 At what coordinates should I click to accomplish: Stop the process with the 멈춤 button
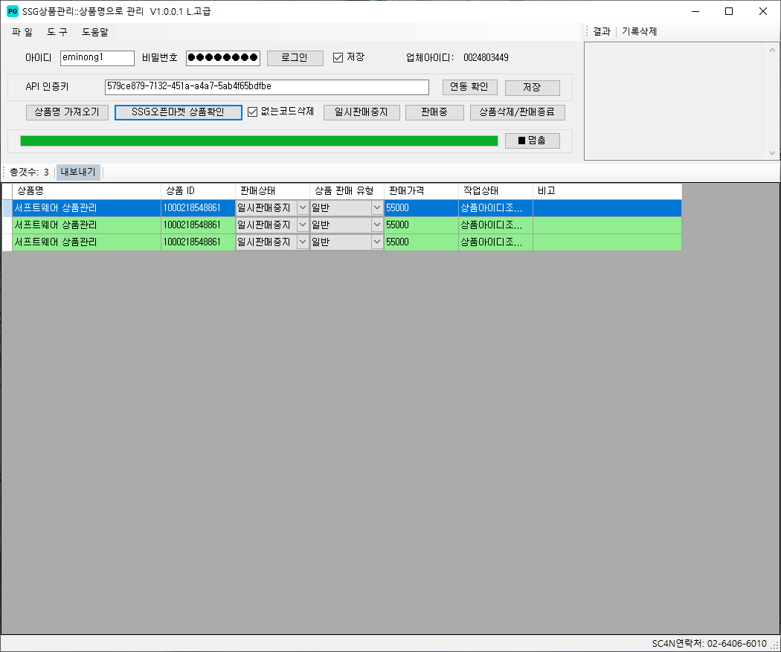pyautogui.click(x=533, y=141)
